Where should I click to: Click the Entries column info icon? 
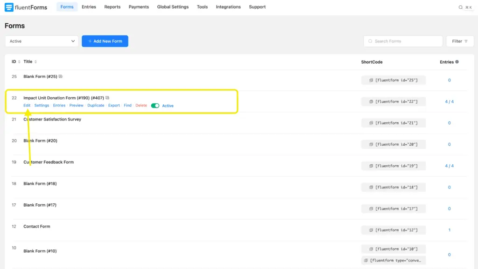[457, 62]
